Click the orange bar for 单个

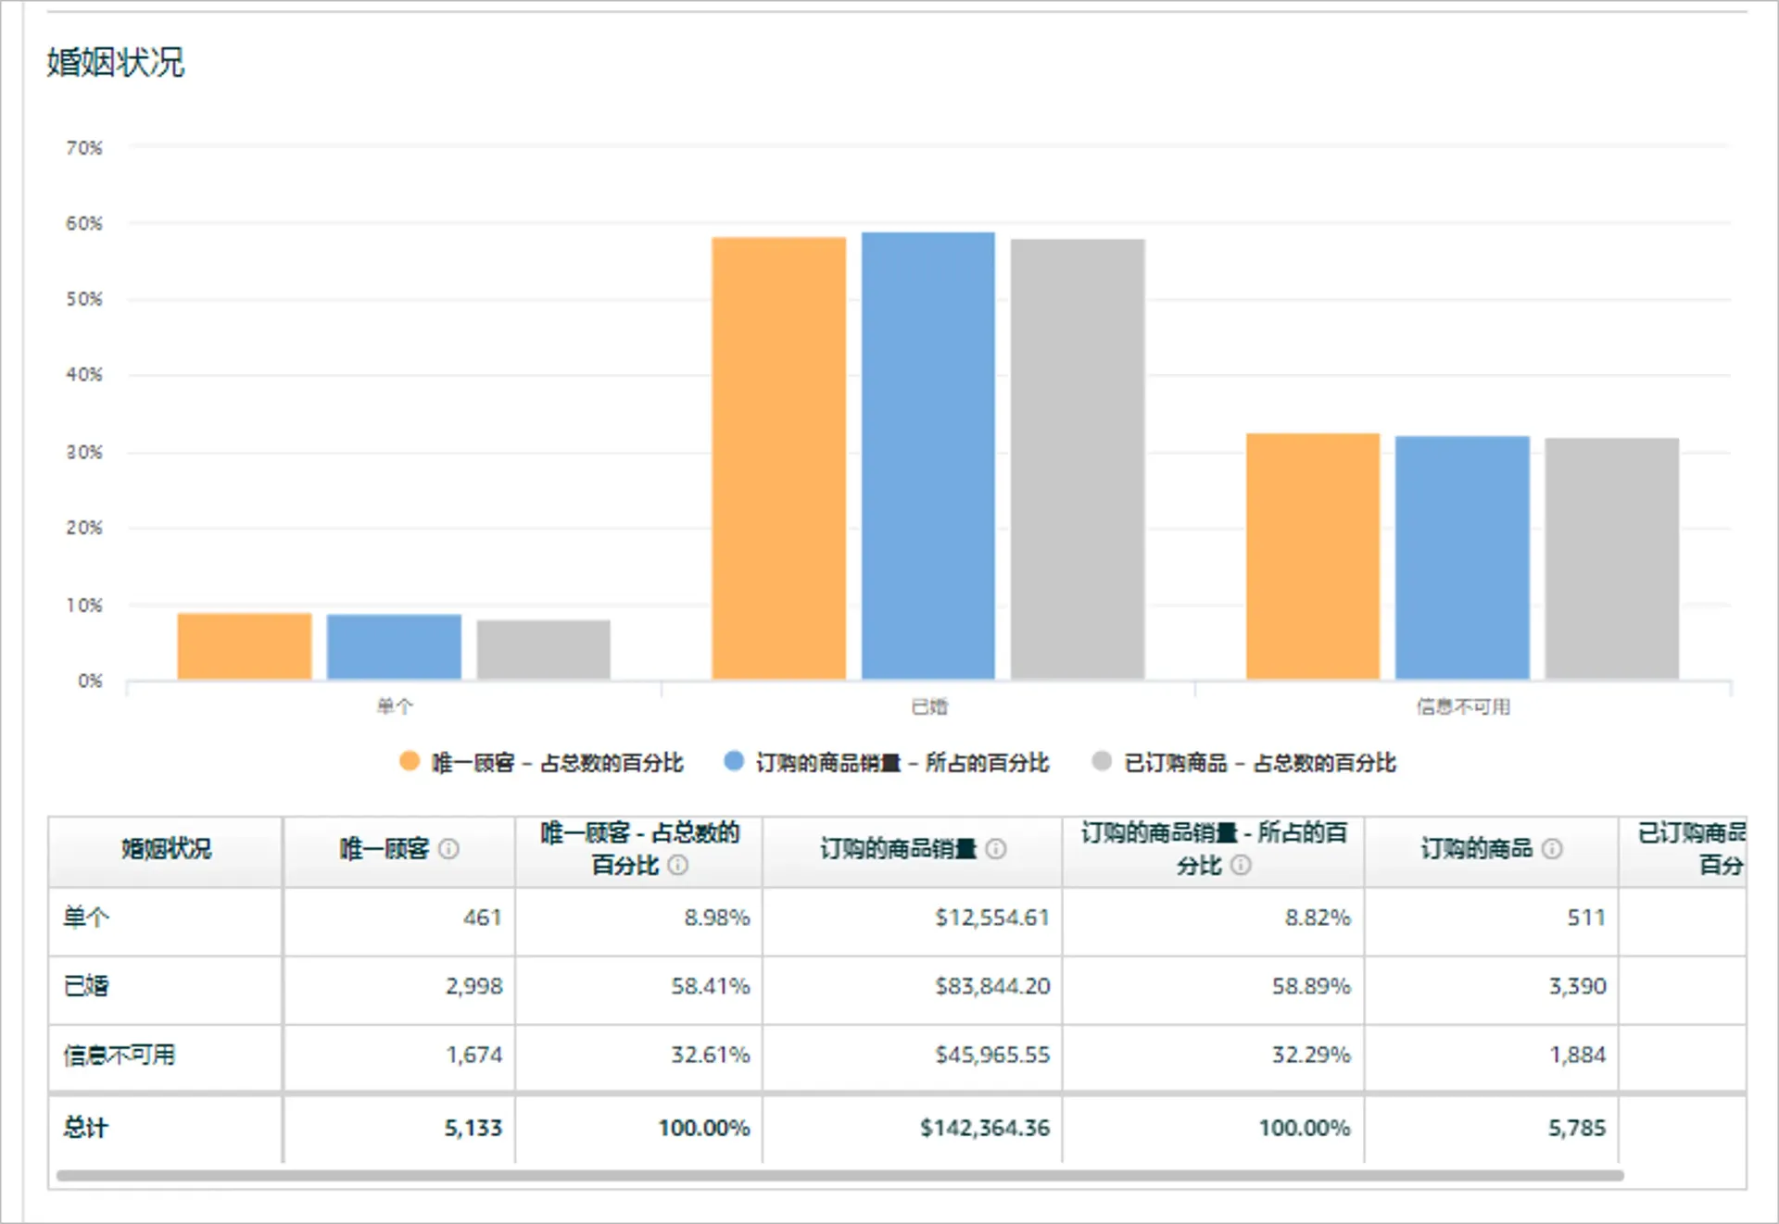pos(245,646)
